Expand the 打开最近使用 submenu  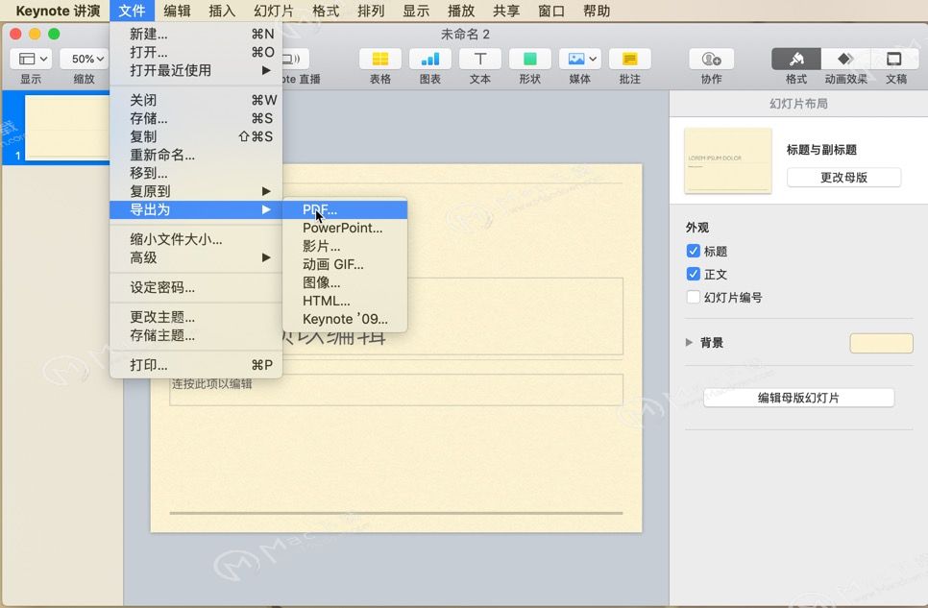tap(196, 70)
